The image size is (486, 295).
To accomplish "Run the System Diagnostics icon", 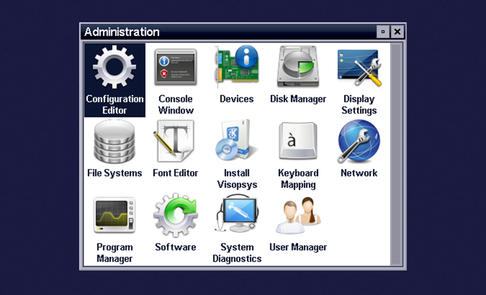I will click(236, 213).
